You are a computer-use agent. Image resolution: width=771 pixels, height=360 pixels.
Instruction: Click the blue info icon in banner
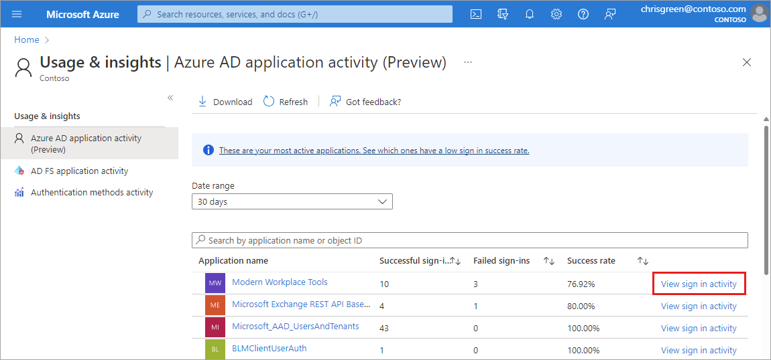click(x=209, y=150)
